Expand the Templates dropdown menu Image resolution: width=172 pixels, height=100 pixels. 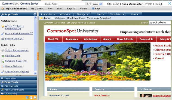click(117, 14)
